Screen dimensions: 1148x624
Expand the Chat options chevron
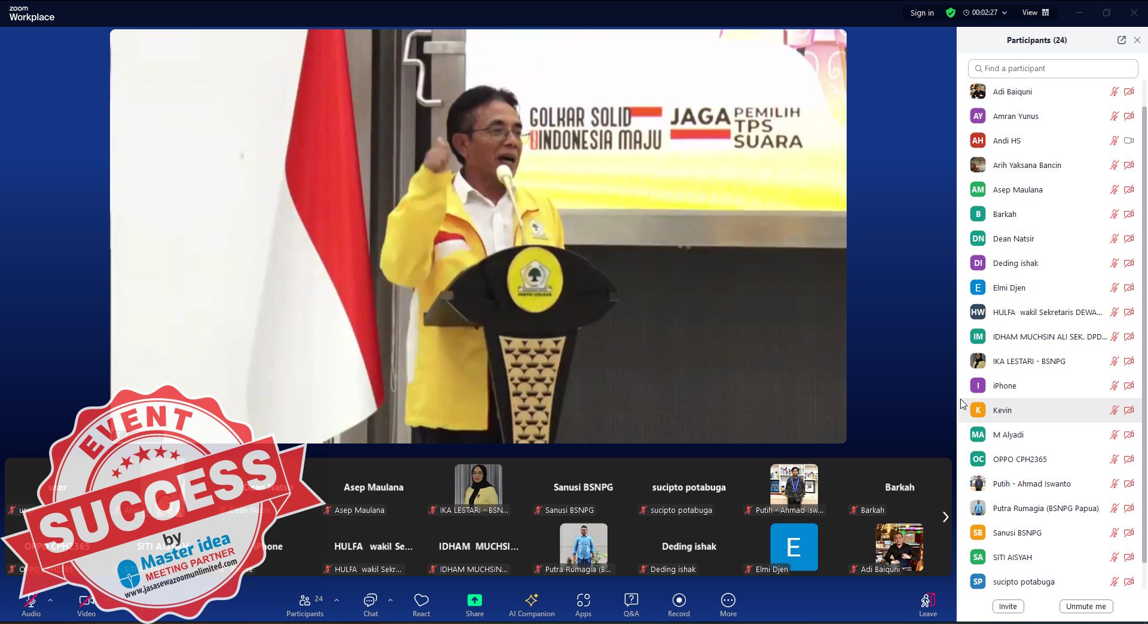390,599
